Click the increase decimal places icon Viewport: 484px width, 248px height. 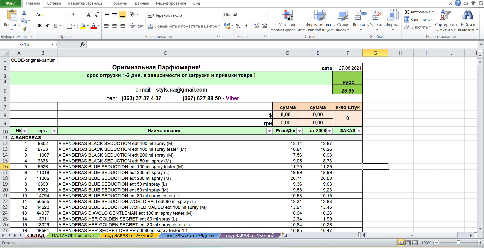tap(257, 26)
